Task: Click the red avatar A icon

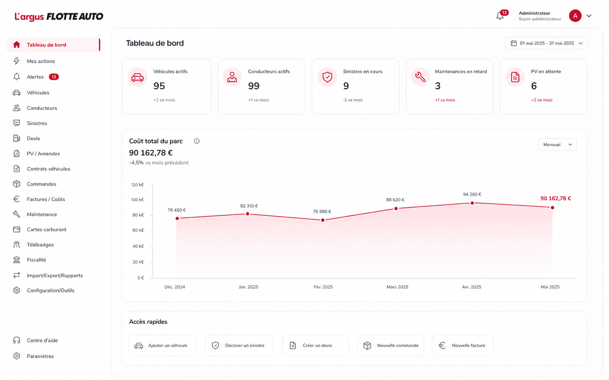Action: tap(575, 16)
